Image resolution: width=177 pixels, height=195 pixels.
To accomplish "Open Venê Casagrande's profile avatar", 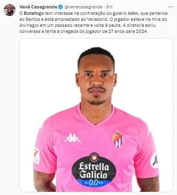I will 10,10.
